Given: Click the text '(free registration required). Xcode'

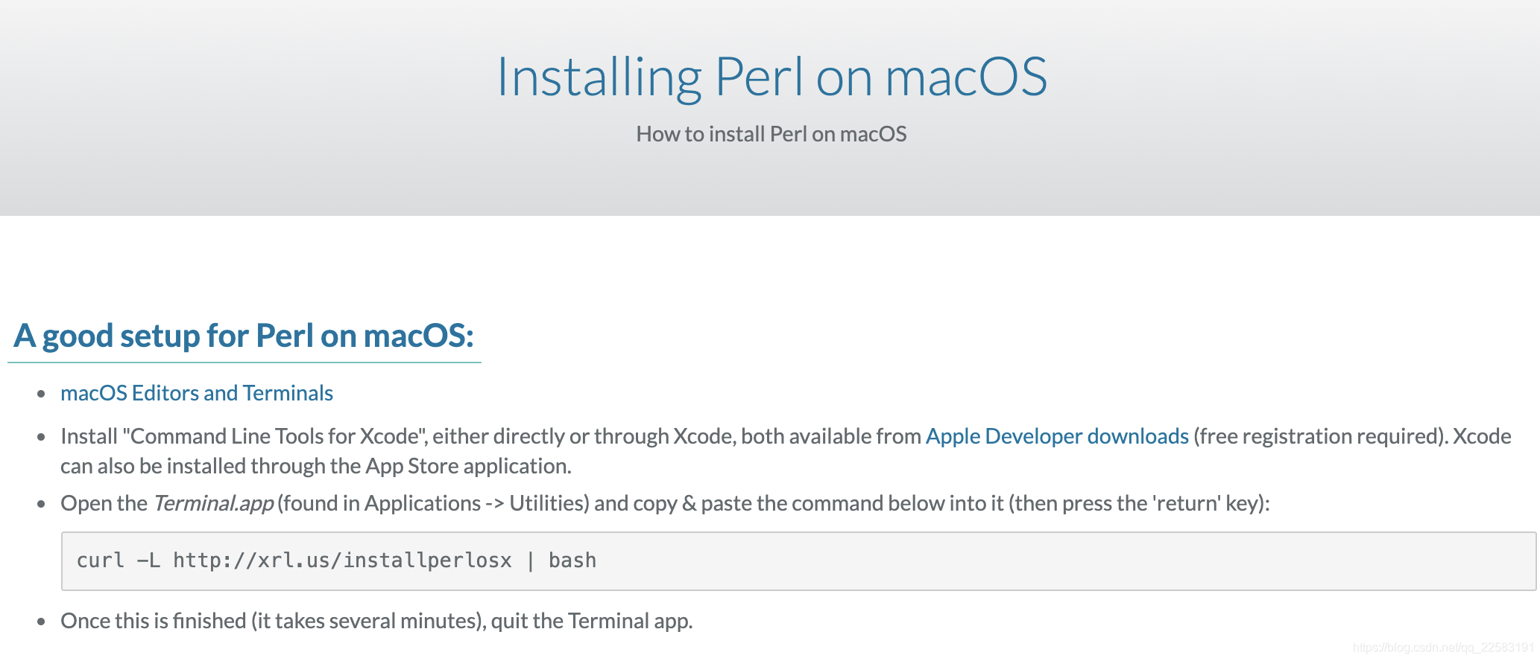Looking at the screenshot, I should point(1352,436).
